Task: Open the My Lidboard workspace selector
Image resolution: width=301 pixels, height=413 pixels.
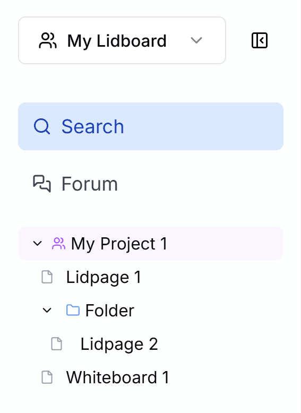Action: 122,40
